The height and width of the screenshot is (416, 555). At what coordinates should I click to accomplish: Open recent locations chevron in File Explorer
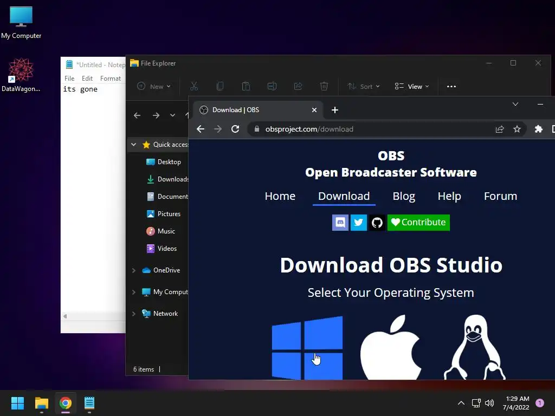click(x=172, y=115)
